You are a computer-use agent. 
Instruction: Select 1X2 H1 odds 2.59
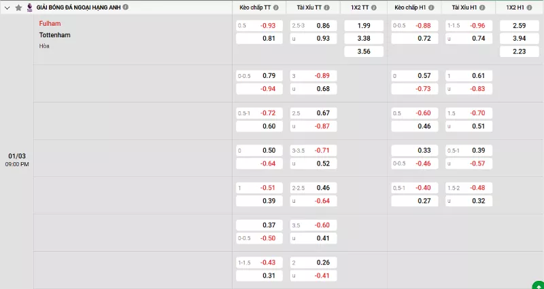(520, 26)
